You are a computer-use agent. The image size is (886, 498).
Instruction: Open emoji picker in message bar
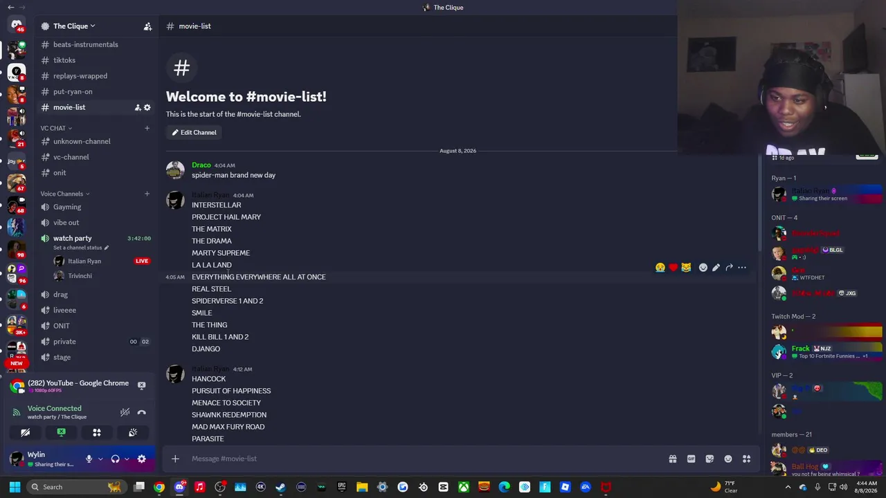(728, 459)
